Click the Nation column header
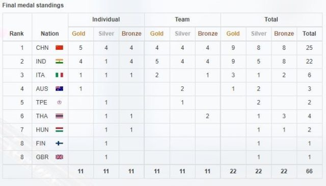Viewport: 326px width, 186px height. 50,34
